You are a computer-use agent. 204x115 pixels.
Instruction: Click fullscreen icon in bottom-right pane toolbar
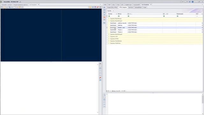click(x=104, y=99)
